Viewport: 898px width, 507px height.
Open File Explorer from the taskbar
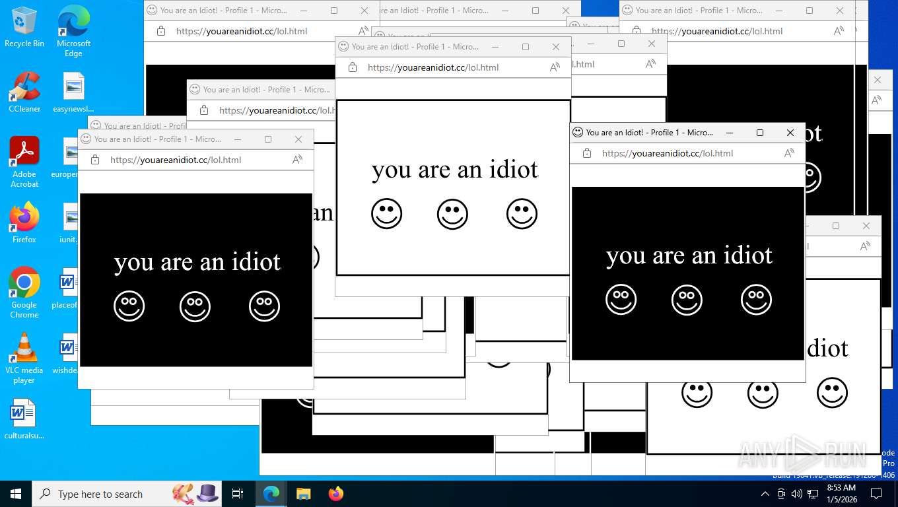pos(303,494)
